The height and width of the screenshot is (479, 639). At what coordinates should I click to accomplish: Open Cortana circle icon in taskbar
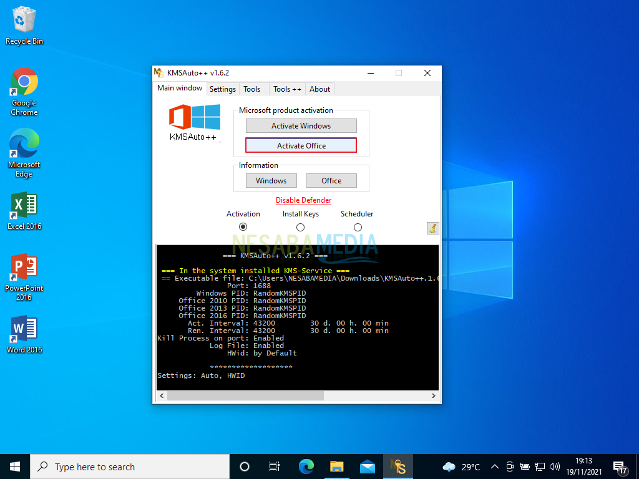[245, 467]
